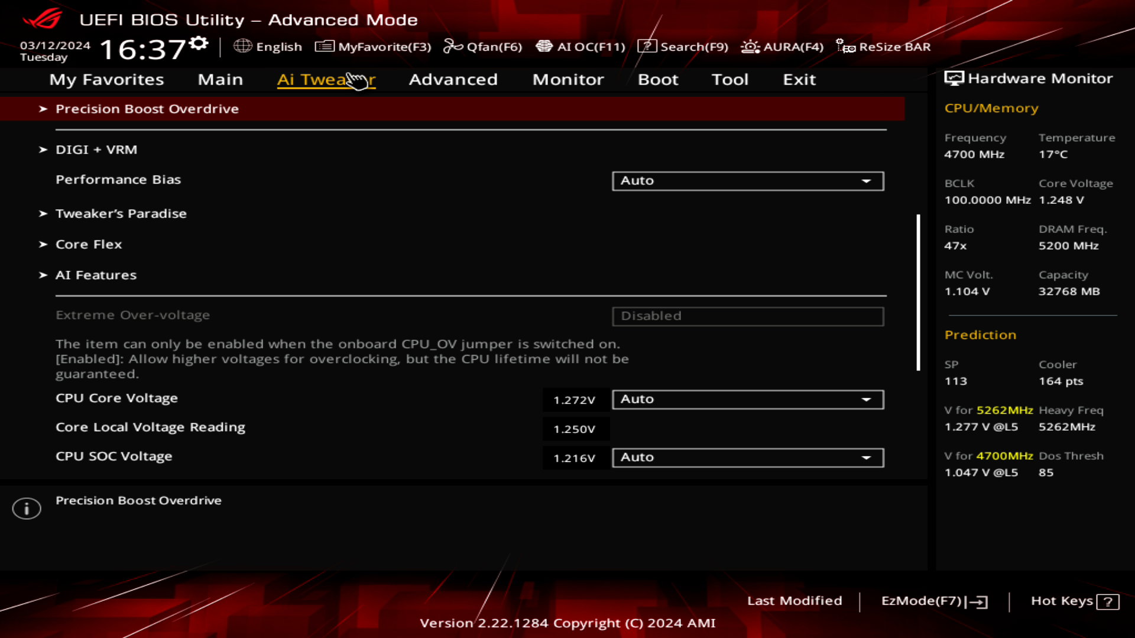Open the Boot menu
Screen dimensions: 1135x638
pos(658,80)
